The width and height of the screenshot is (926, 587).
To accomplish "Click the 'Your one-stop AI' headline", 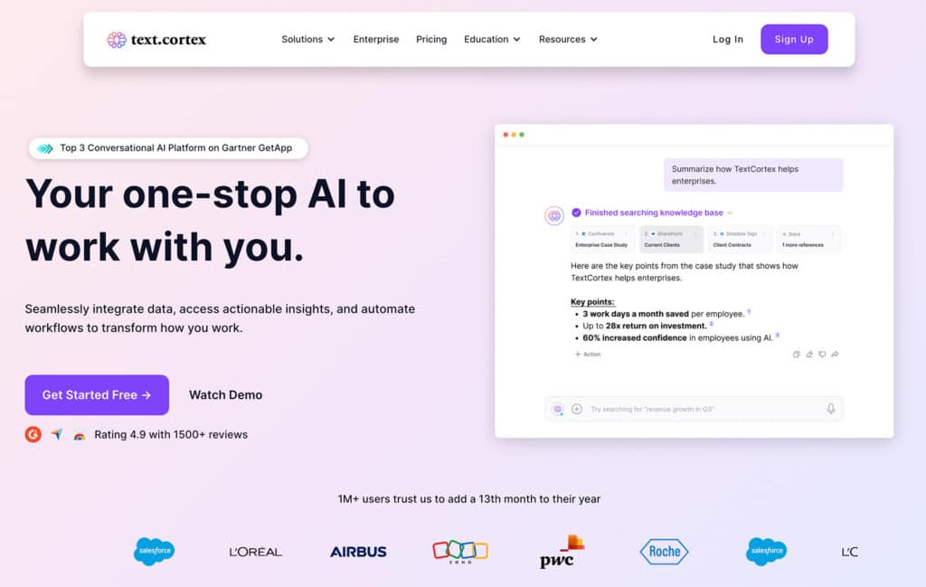I will pos(210,221).
